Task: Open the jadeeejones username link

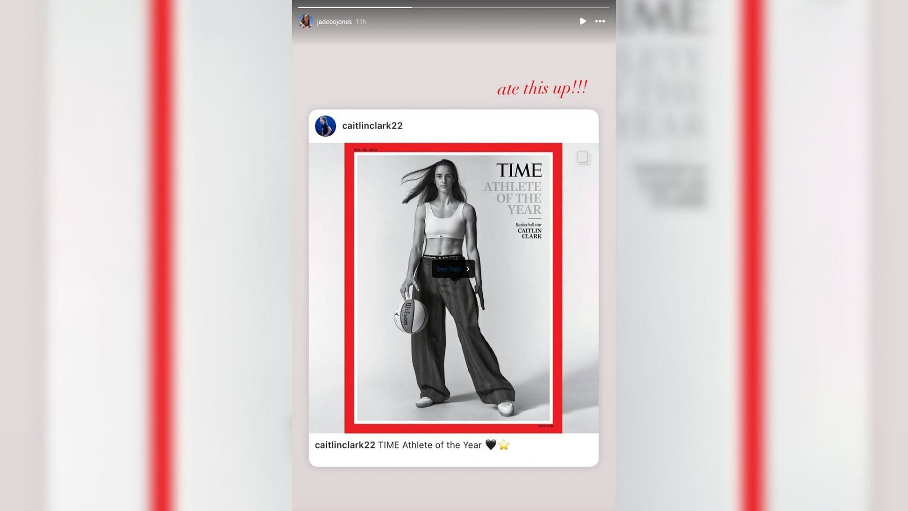Action: (334, 22)
